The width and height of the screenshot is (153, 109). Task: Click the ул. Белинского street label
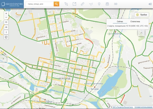(16, 100)
